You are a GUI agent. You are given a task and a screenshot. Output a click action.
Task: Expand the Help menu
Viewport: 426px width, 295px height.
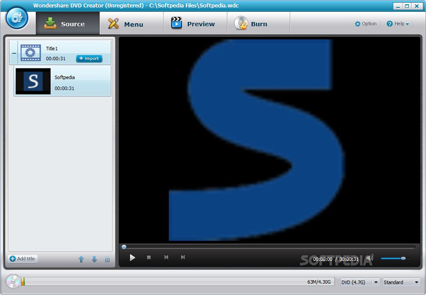[x=398, y=24]
